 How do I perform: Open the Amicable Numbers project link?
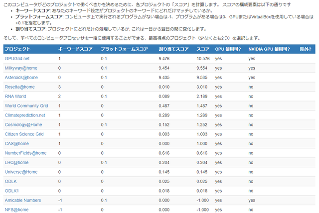point(23,200)
